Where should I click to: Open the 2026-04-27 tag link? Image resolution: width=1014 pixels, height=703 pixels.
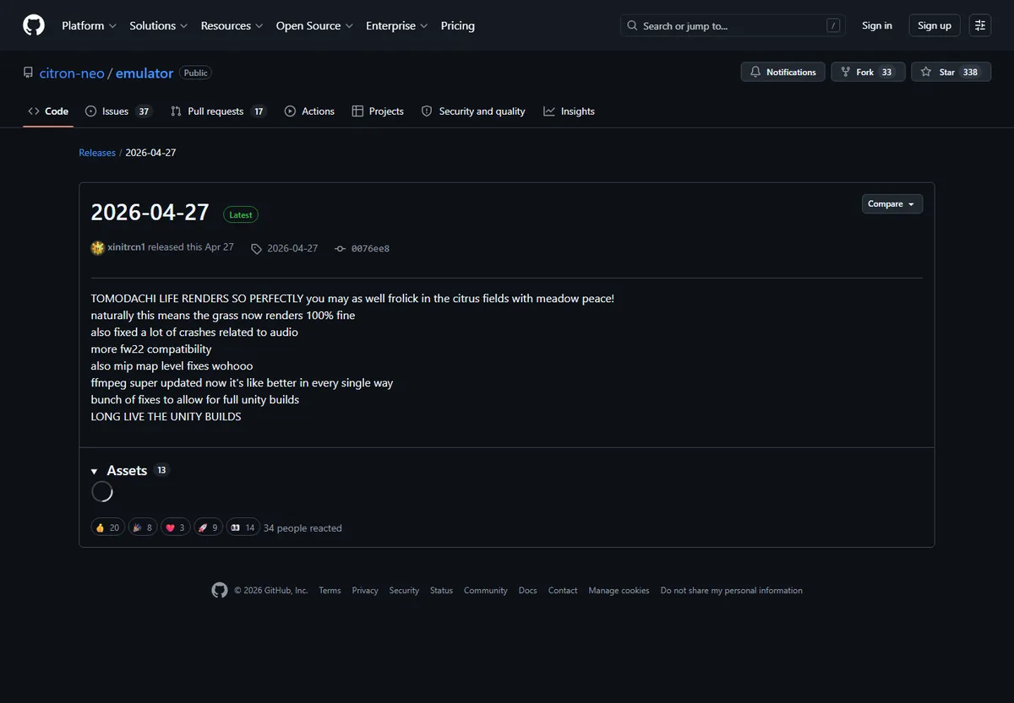click(x=285, y=248)
